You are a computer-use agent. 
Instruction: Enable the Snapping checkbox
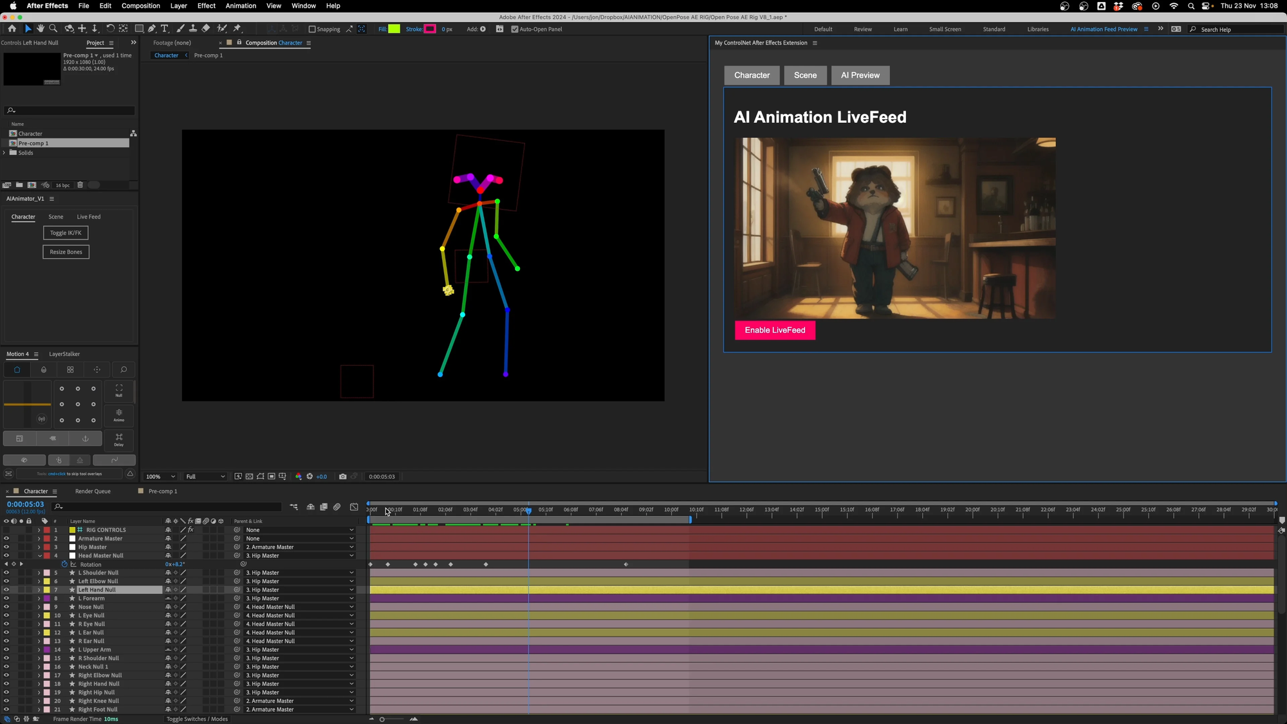pyautogui.click(x=312, y=29)
